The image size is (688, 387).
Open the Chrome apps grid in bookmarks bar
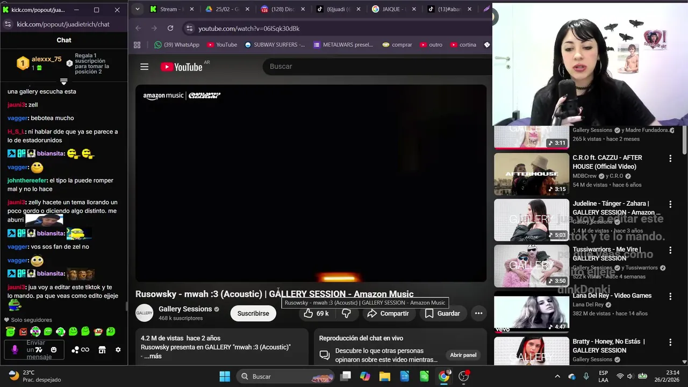coord(137,45)
